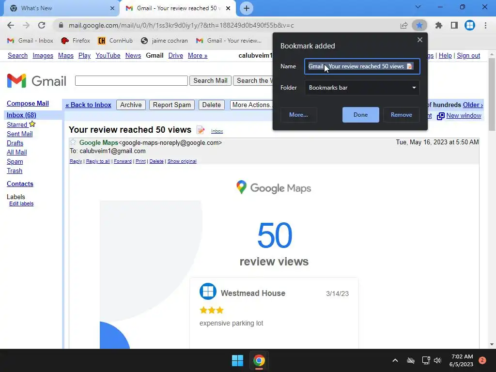Screen dimensions: 496x372
Task: Click More... in bookmark popup
Action: tap(298, 115)
